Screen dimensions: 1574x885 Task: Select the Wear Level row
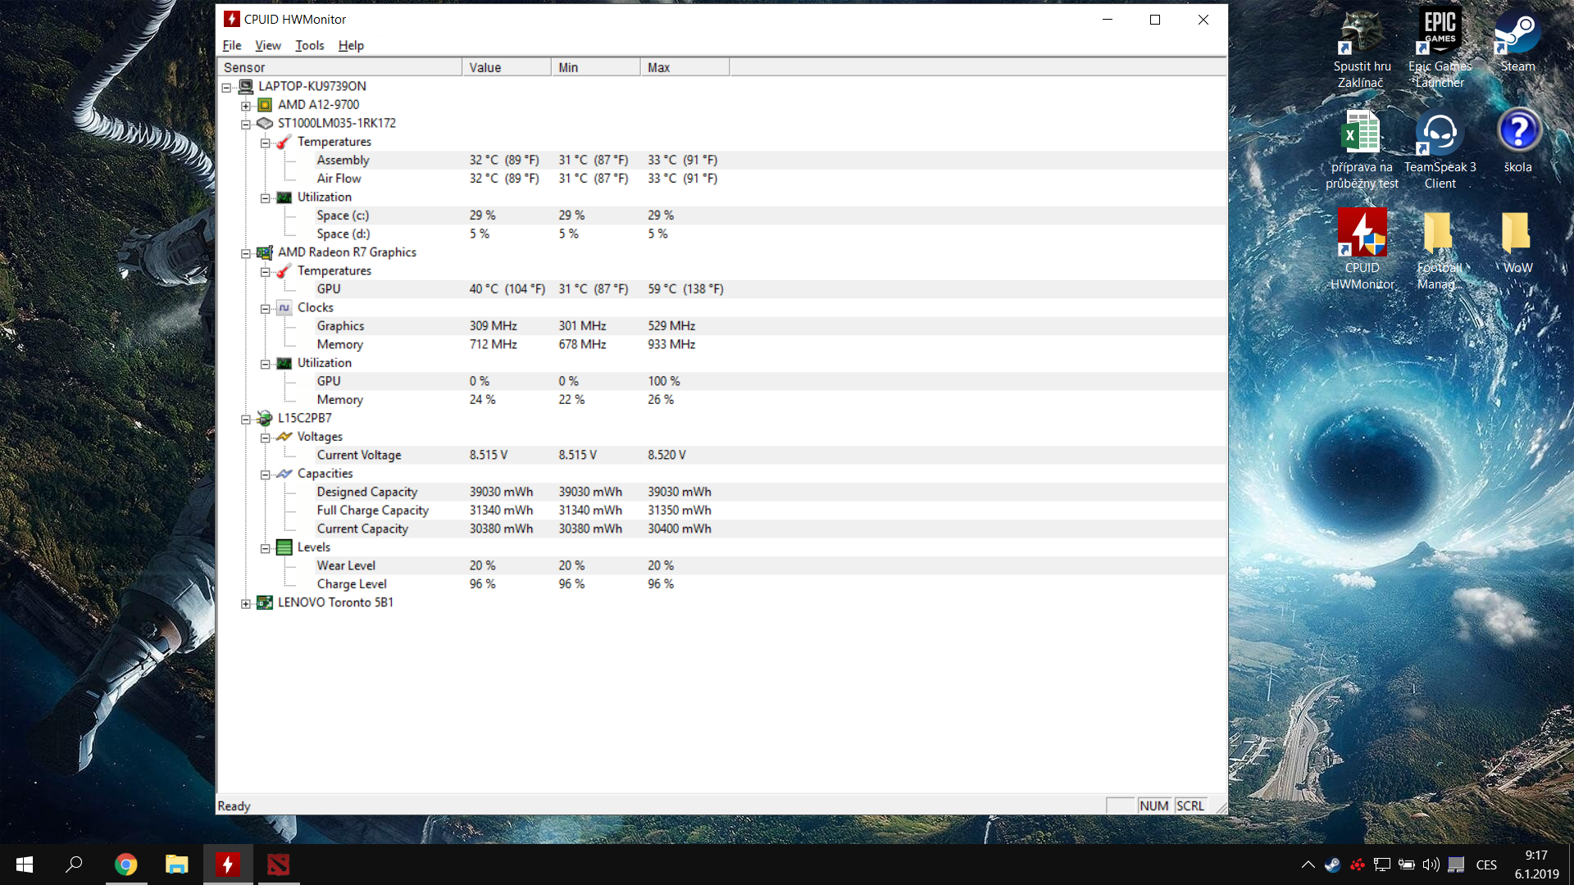pos(346,565)
